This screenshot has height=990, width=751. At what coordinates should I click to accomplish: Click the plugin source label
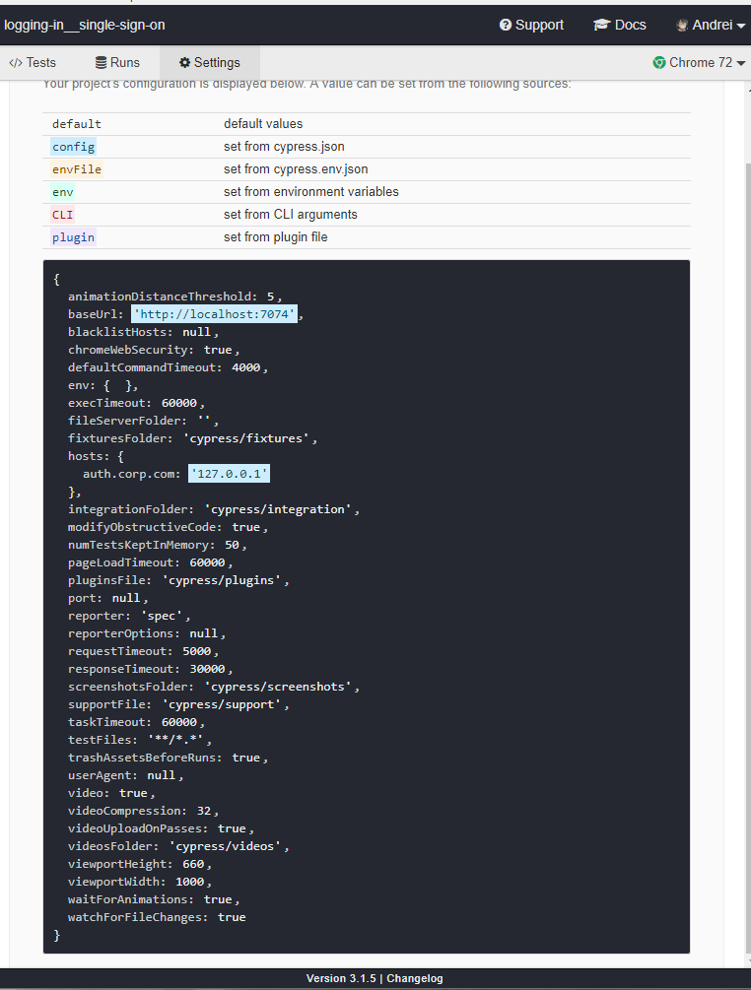click(x=73, y=236)
